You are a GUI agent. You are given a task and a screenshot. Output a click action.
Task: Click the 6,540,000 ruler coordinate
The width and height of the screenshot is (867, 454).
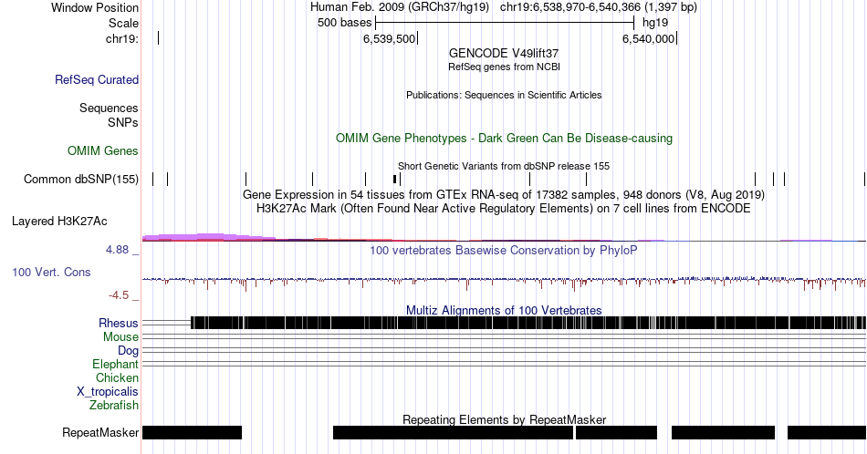(648, 38)
